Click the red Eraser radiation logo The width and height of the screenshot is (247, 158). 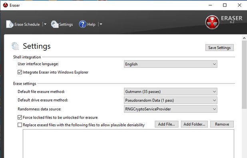click(x=212, y=22)
